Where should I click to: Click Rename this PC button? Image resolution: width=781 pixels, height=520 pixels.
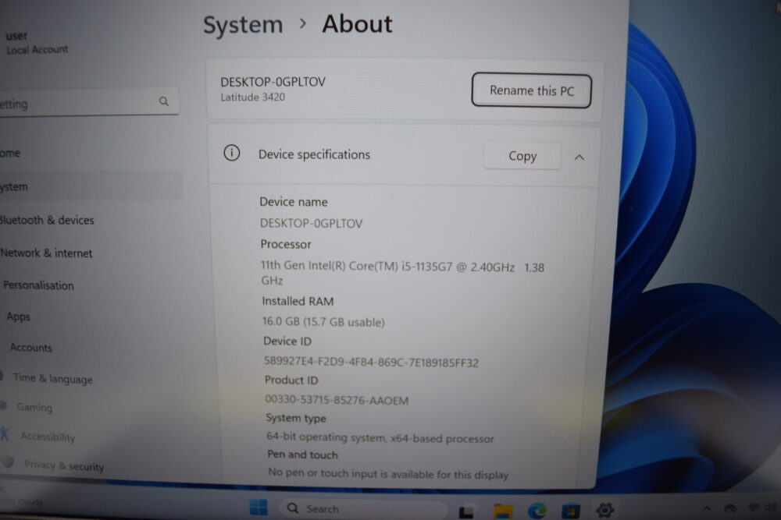click(x=531, y=90)
